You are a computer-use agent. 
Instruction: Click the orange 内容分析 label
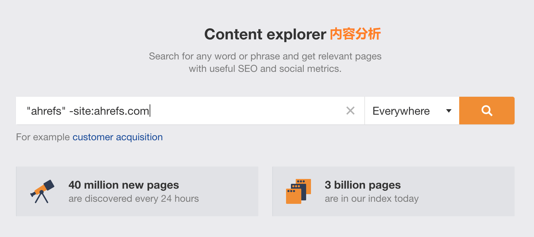coord(355,34)
